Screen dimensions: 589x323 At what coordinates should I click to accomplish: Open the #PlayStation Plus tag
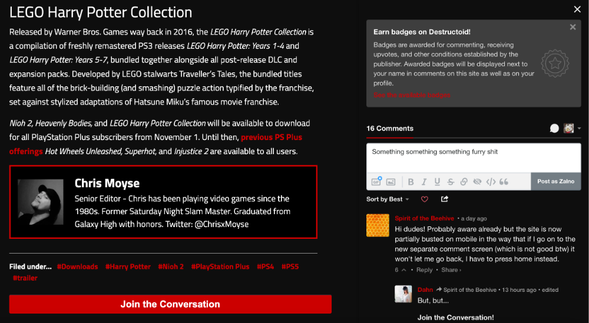pos(220,267)
